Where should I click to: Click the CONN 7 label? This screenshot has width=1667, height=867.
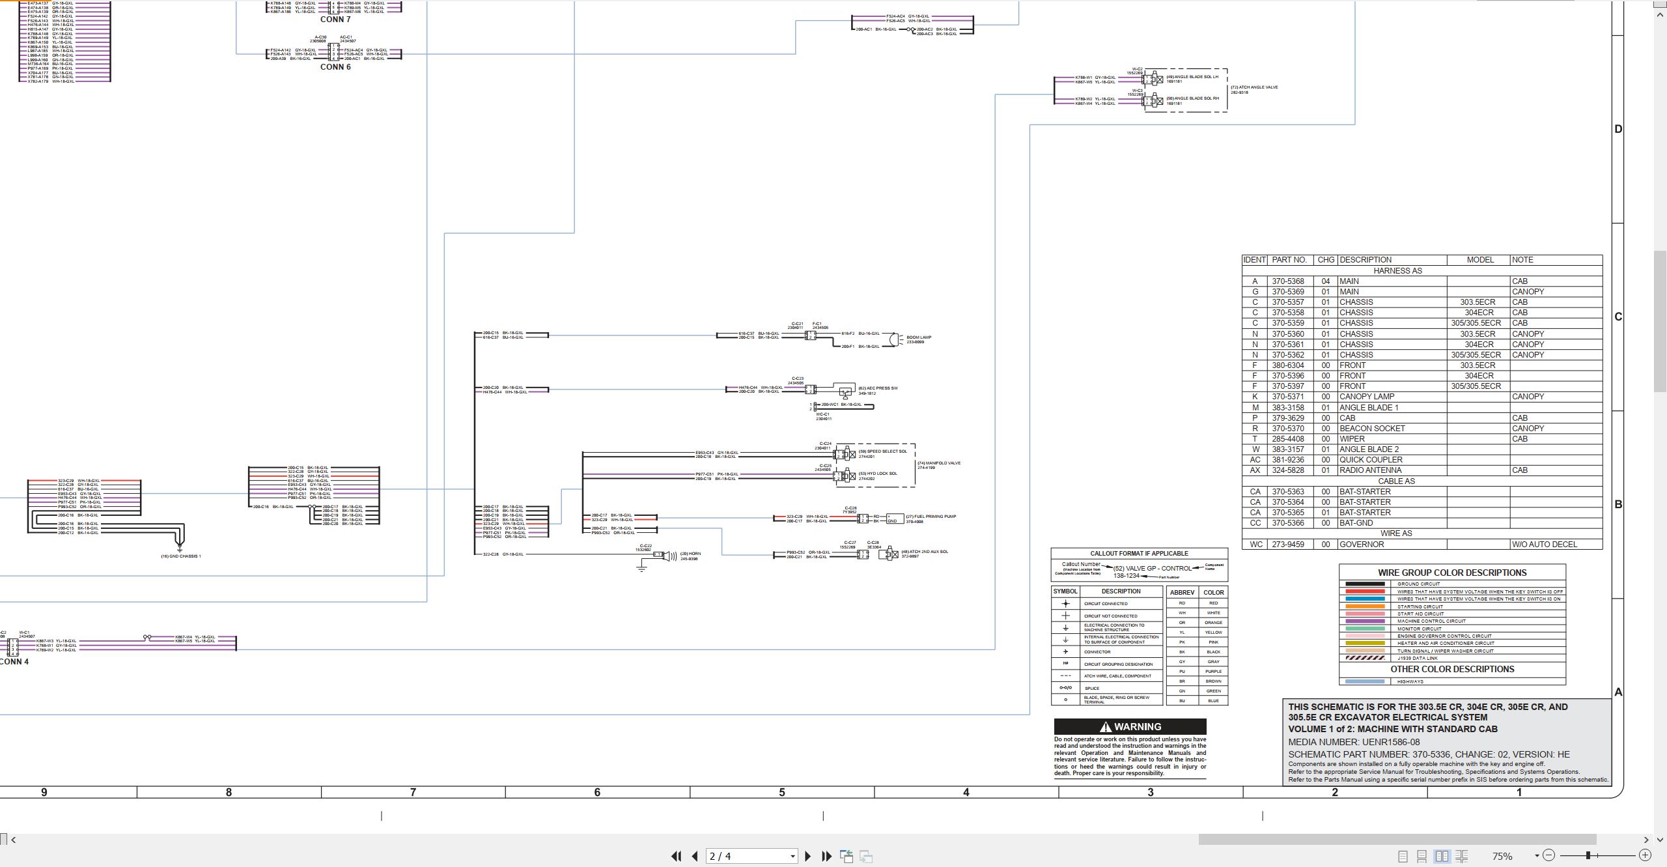335,20
